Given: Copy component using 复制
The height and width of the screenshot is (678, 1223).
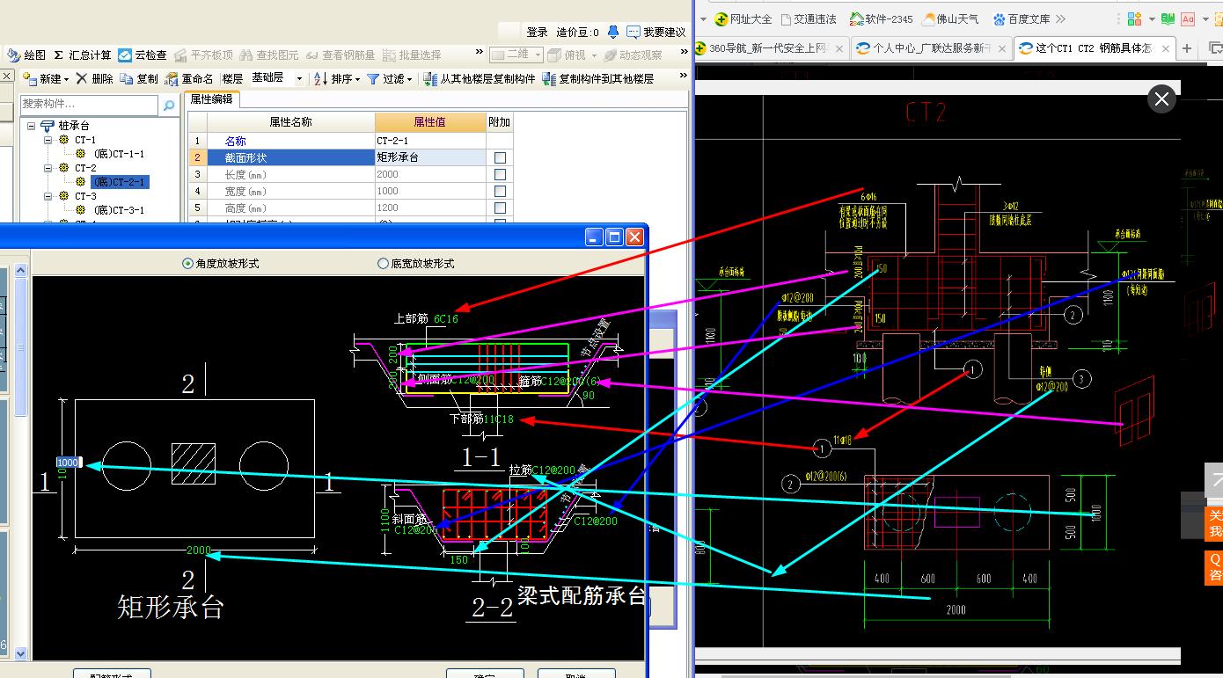Looking at the screenshot, I should click(139, 78).
